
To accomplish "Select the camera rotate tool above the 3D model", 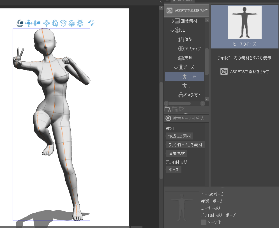I will tap(20, 23).
